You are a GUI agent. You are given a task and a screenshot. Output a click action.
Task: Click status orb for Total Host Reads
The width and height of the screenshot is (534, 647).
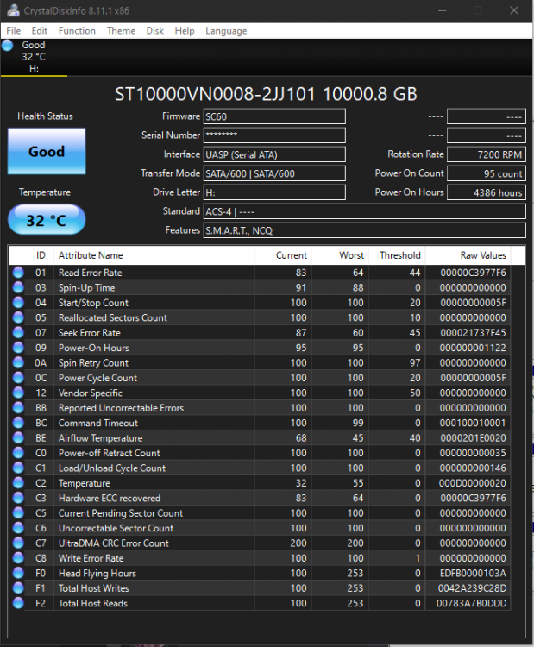[18, 603]
